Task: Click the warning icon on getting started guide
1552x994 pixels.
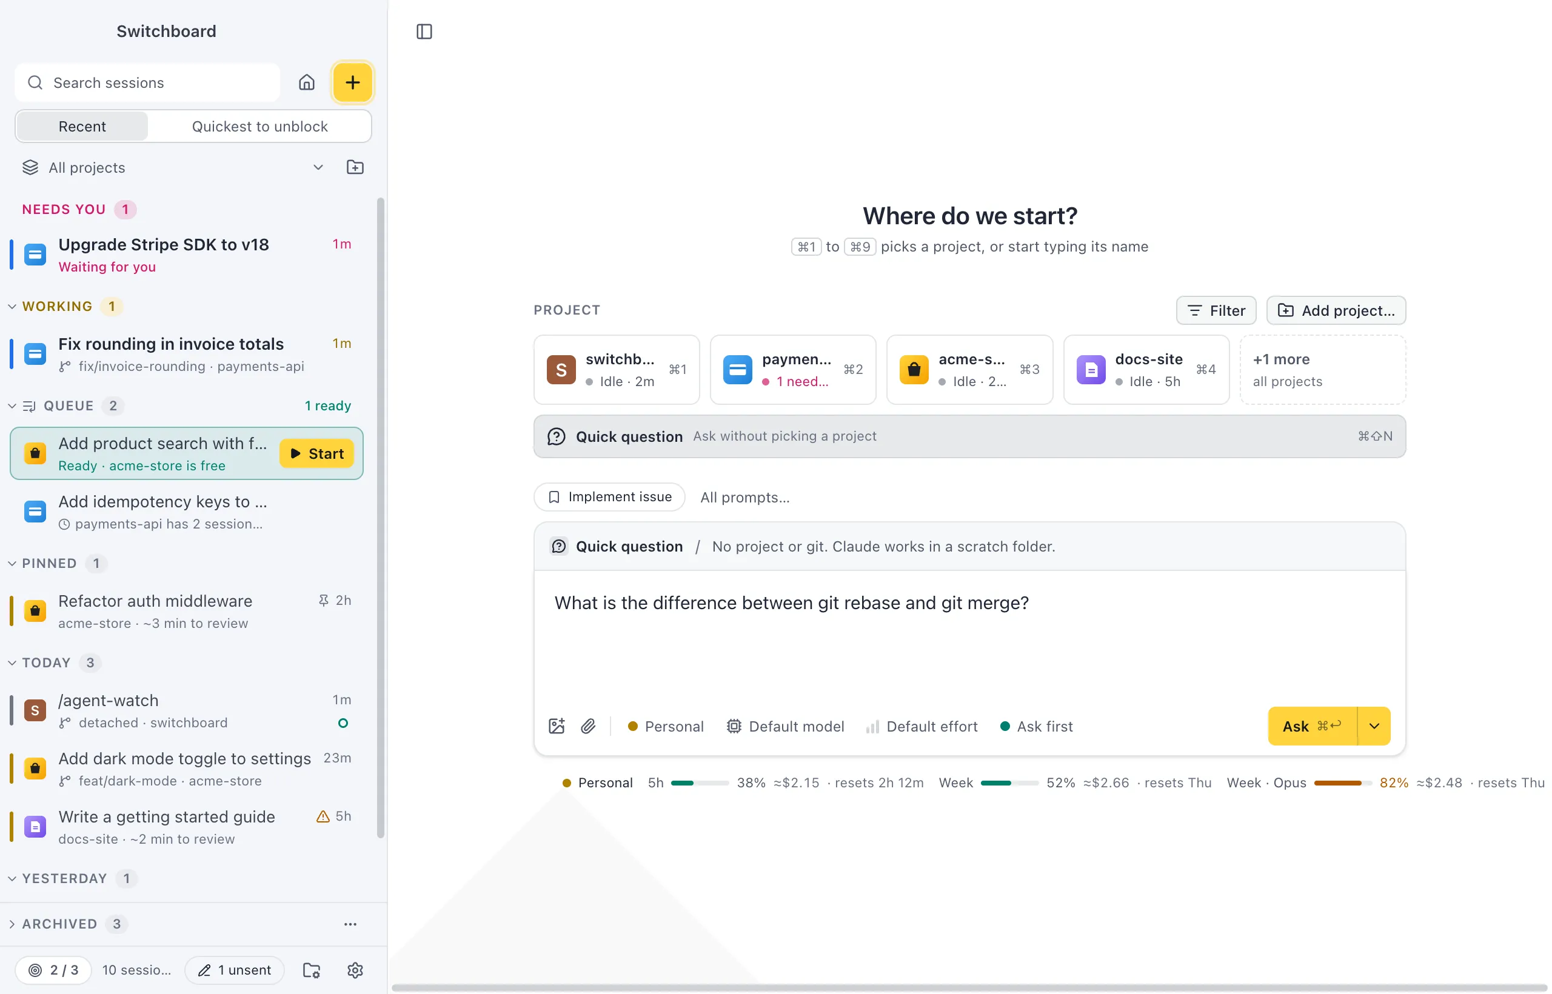Action: click(x=323, y=816)
